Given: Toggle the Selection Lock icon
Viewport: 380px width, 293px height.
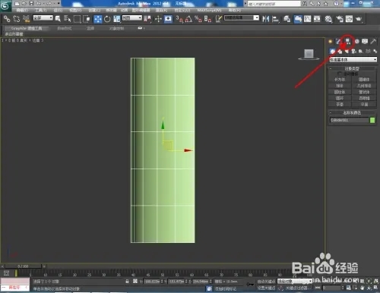Looking at the screenshot, I should [x=127, y=281].
